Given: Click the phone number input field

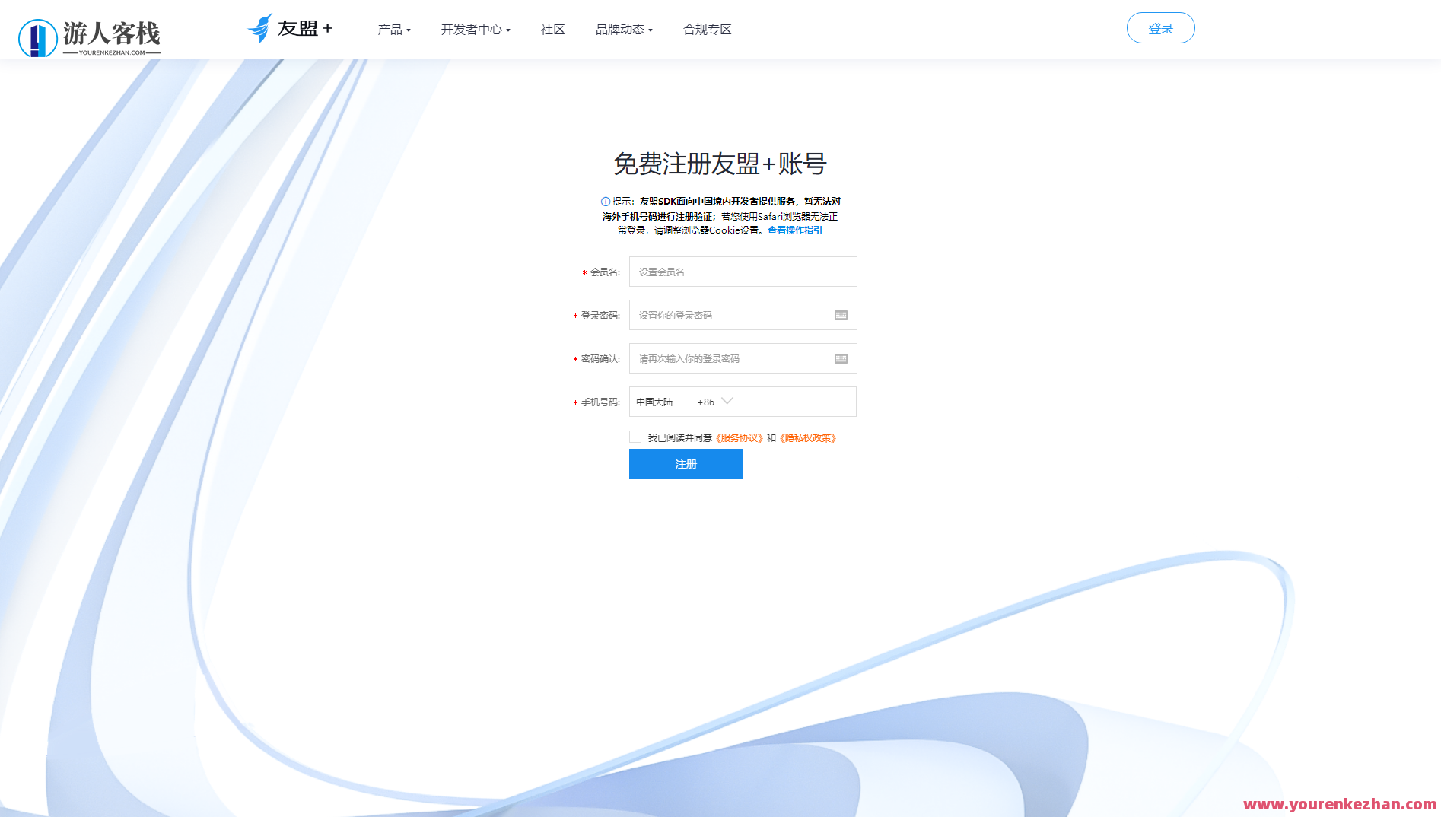Looking at the screenshot, I should click(x=798, y=402).
